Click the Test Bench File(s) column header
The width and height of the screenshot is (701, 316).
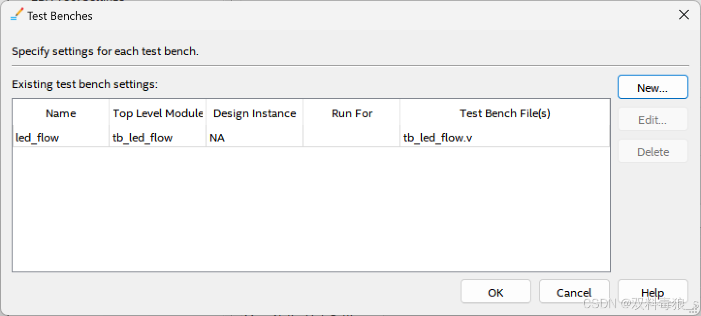point(505,113)
